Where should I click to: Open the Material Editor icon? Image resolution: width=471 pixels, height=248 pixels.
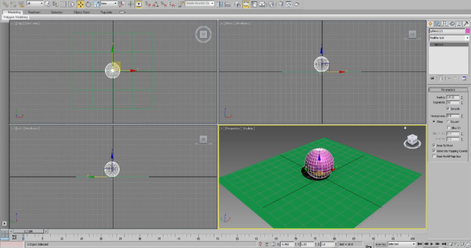click(x=271, y=4)
